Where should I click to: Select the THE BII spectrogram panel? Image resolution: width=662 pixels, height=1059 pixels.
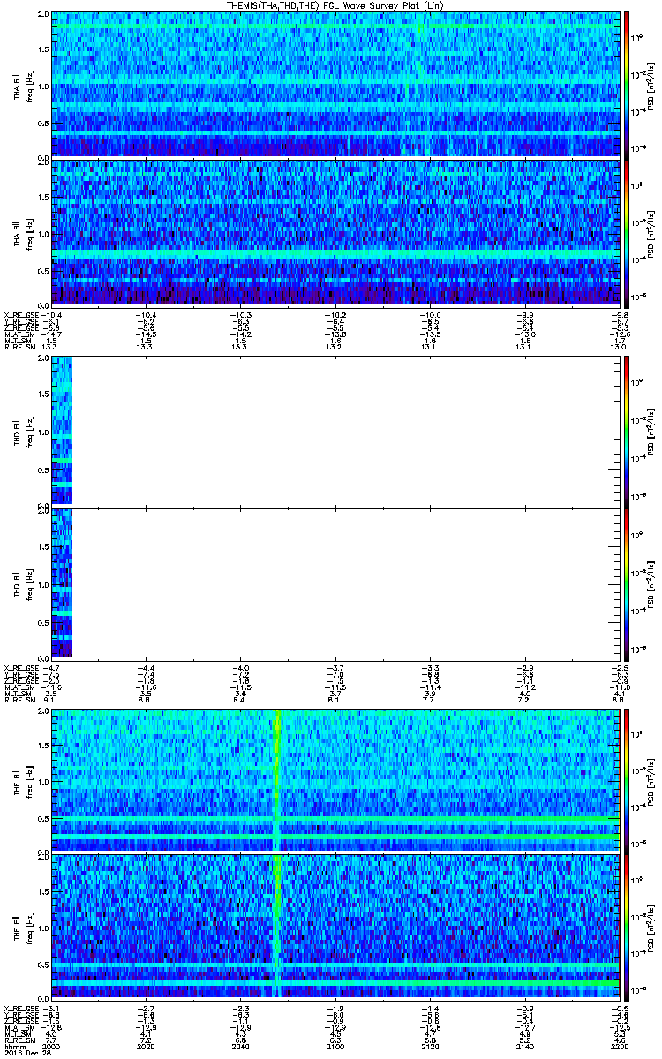click(334, 928)
